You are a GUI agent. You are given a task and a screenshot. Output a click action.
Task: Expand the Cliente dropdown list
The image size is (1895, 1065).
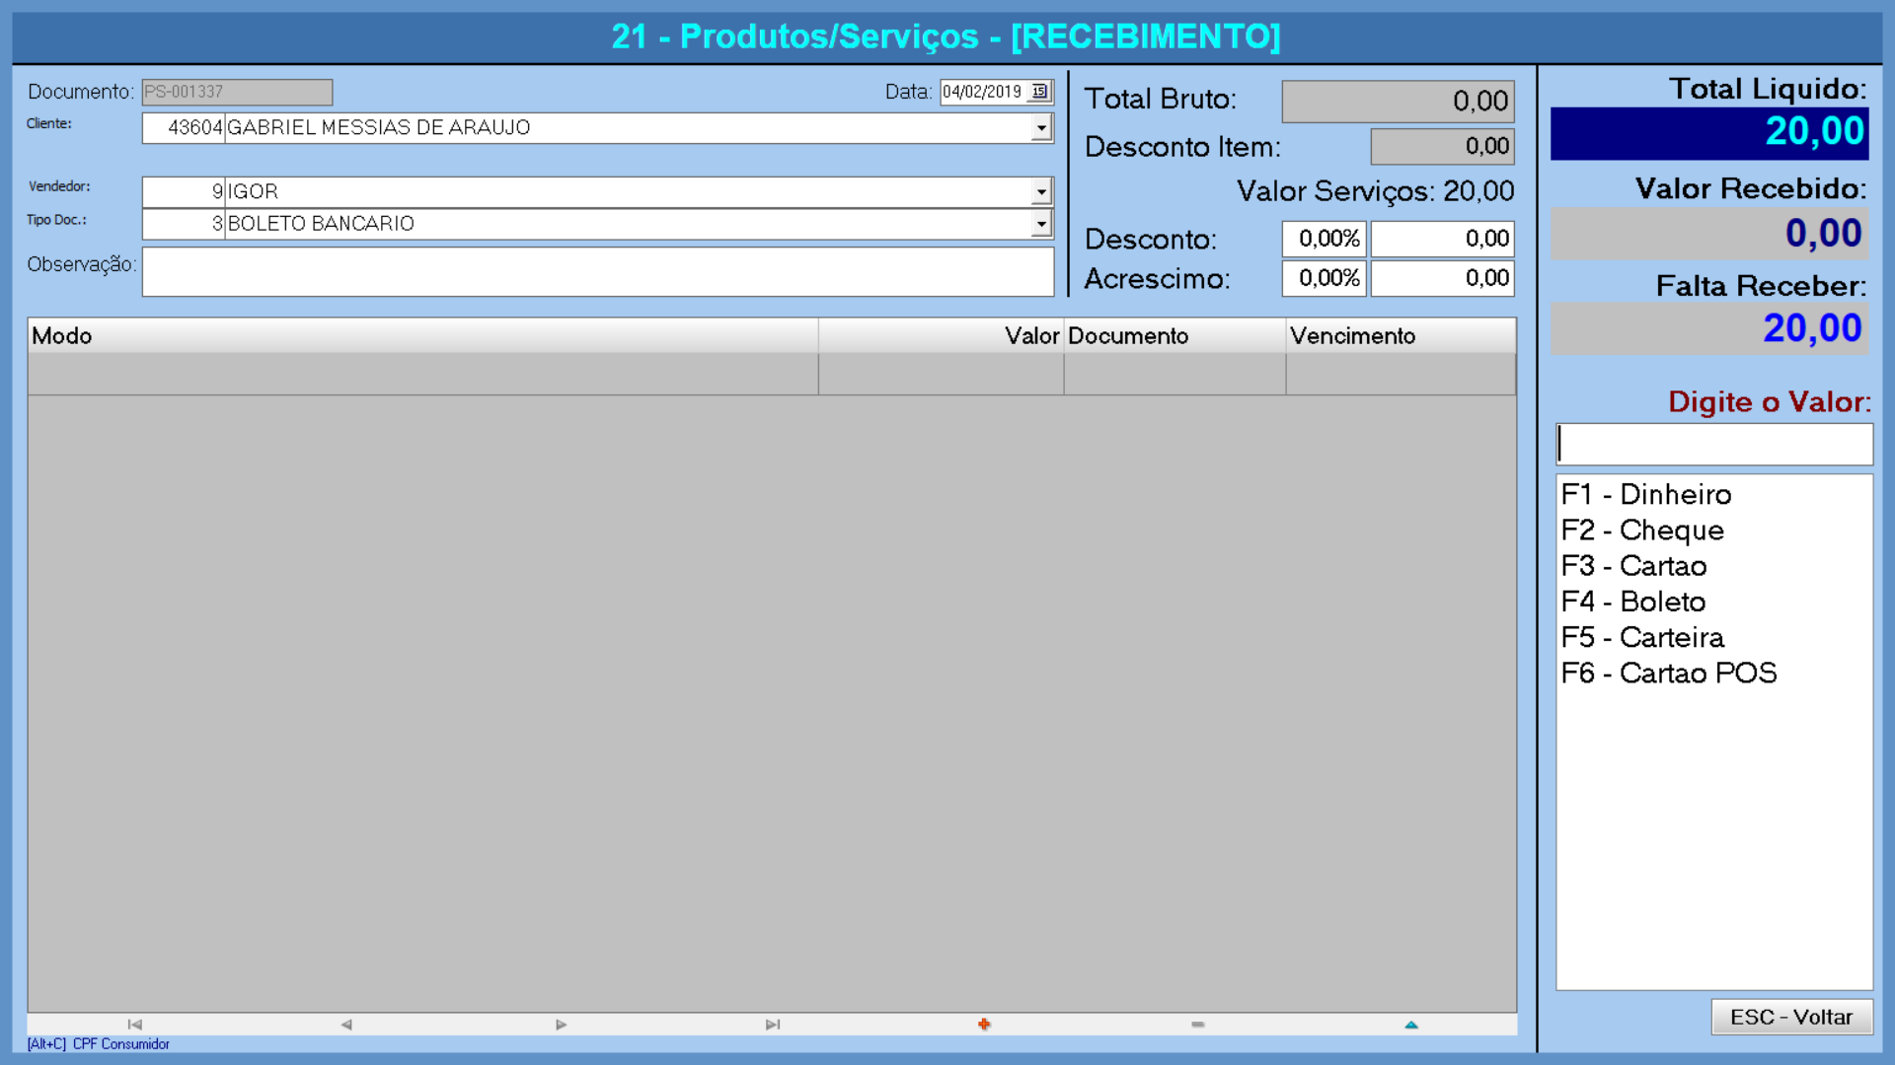coord(1041,128)
